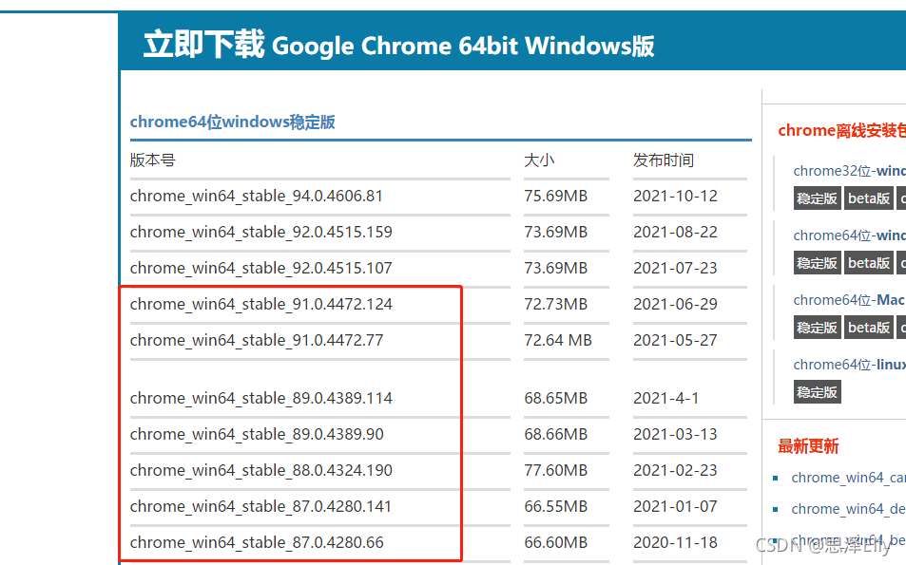The image size is (906, 565).
Task: Click the 2021-07-23 release date
Action: tap(675, 269)
